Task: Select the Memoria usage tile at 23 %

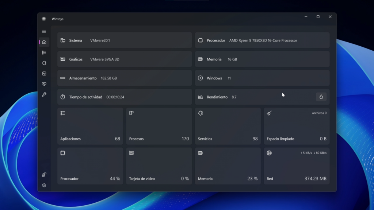Action: tap(228, 166)
